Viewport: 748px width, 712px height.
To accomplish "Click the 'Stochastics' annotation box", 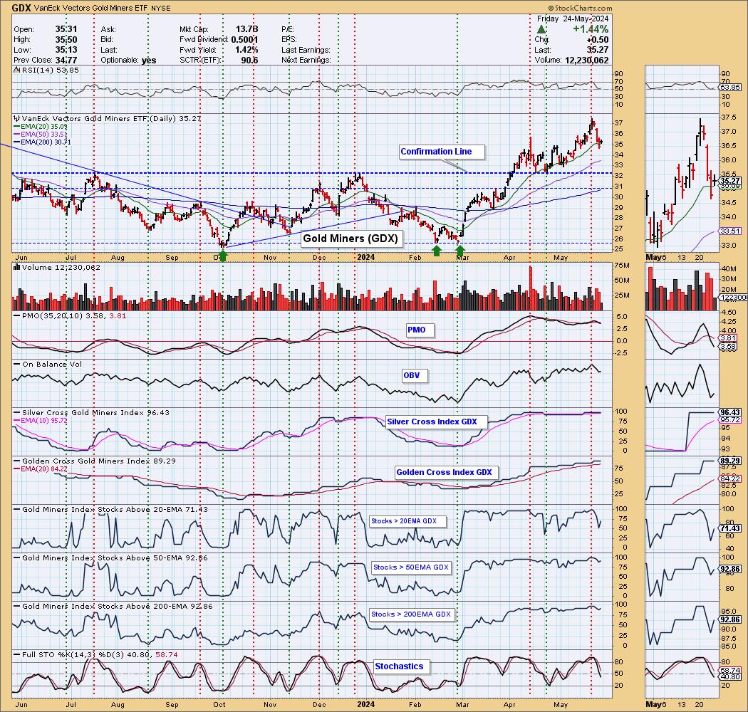I will click(402, 666).
